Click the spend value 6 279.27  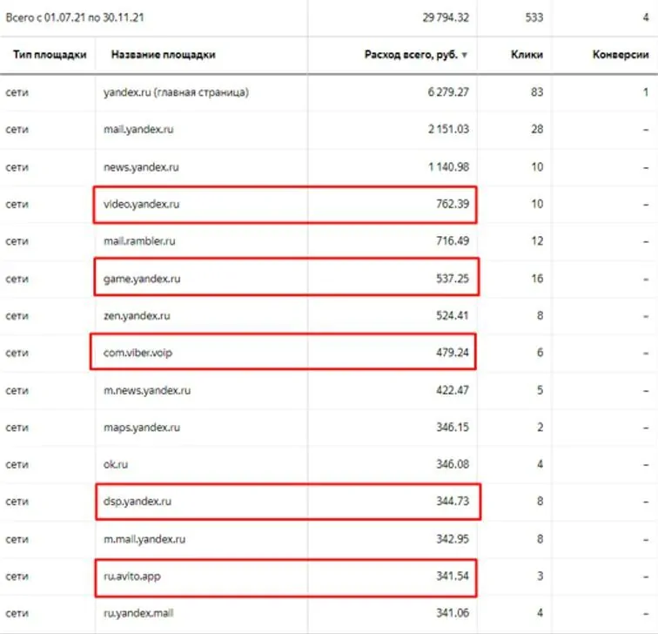point(448,92)
